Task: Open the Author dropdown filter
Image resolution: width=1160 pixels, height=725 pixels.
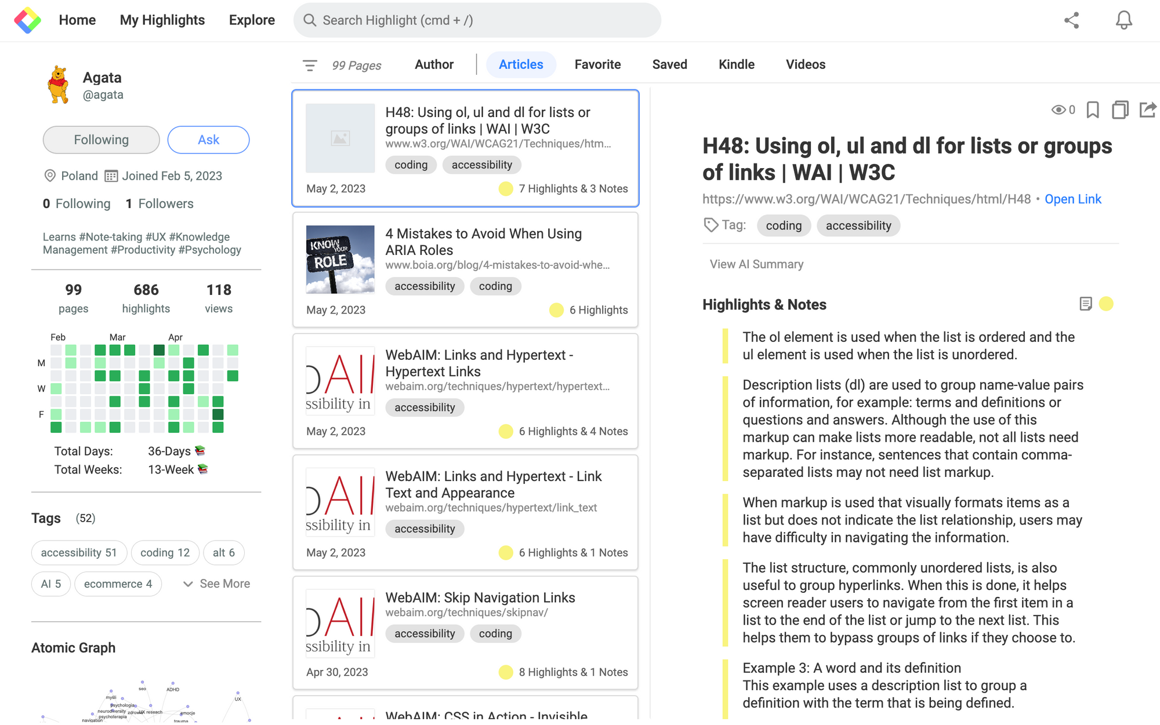Action: (434, 64)
